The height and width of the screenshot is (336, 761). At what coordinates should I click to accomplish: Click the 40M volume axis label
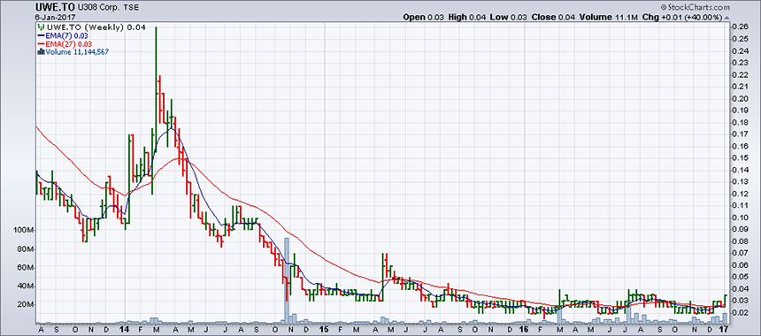pyautogui.click(x=26, y=286)
